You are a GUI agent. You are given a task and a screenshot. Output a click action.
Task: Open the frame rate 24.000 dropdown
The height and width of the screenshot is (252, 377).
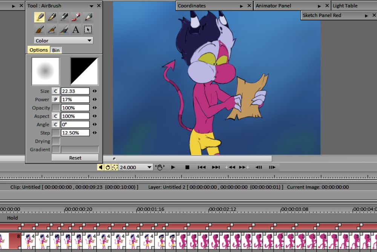(x=149, y=167)
